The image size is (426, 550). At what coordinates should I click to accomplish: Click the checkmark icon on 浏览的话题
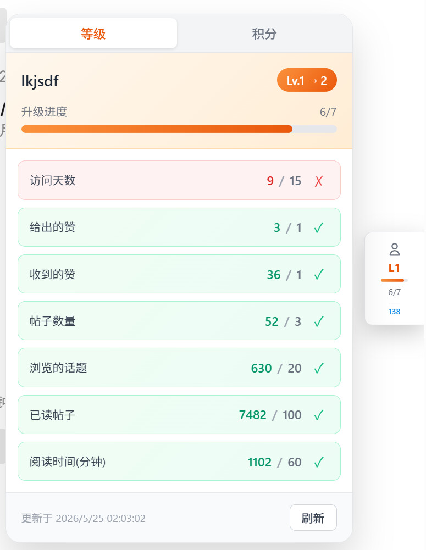[x=319, y=368]
